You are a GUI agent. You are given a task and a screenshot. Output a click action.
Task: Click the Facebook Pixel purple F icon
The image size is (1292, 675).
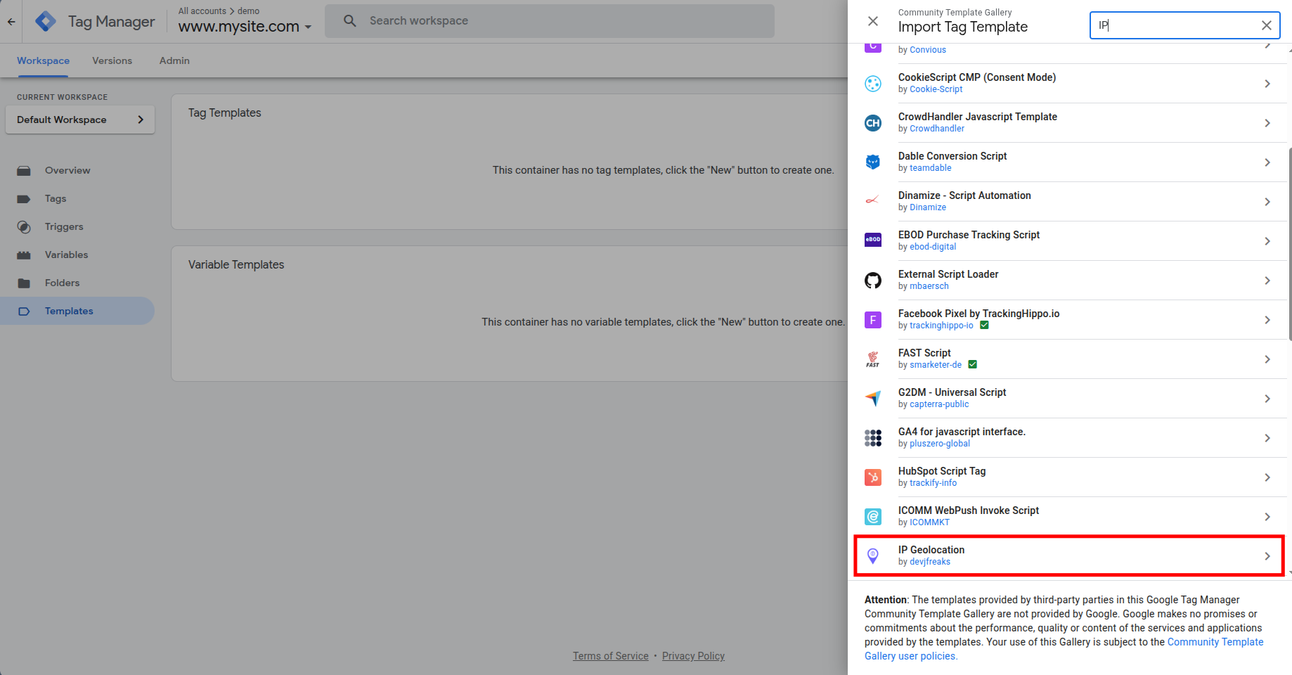point(873,320)
